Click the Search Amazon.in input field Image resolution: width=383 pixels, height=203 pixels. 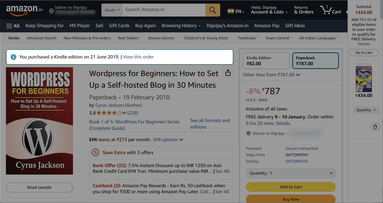pyautogui.click(x=163, y=10)
